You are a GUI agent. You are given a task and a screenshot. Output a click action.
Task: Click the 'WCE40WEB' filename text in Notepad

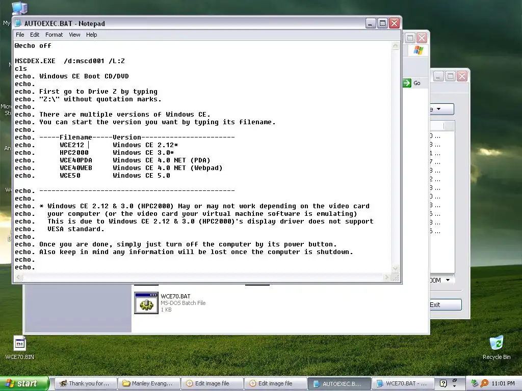tap(76, 168)
